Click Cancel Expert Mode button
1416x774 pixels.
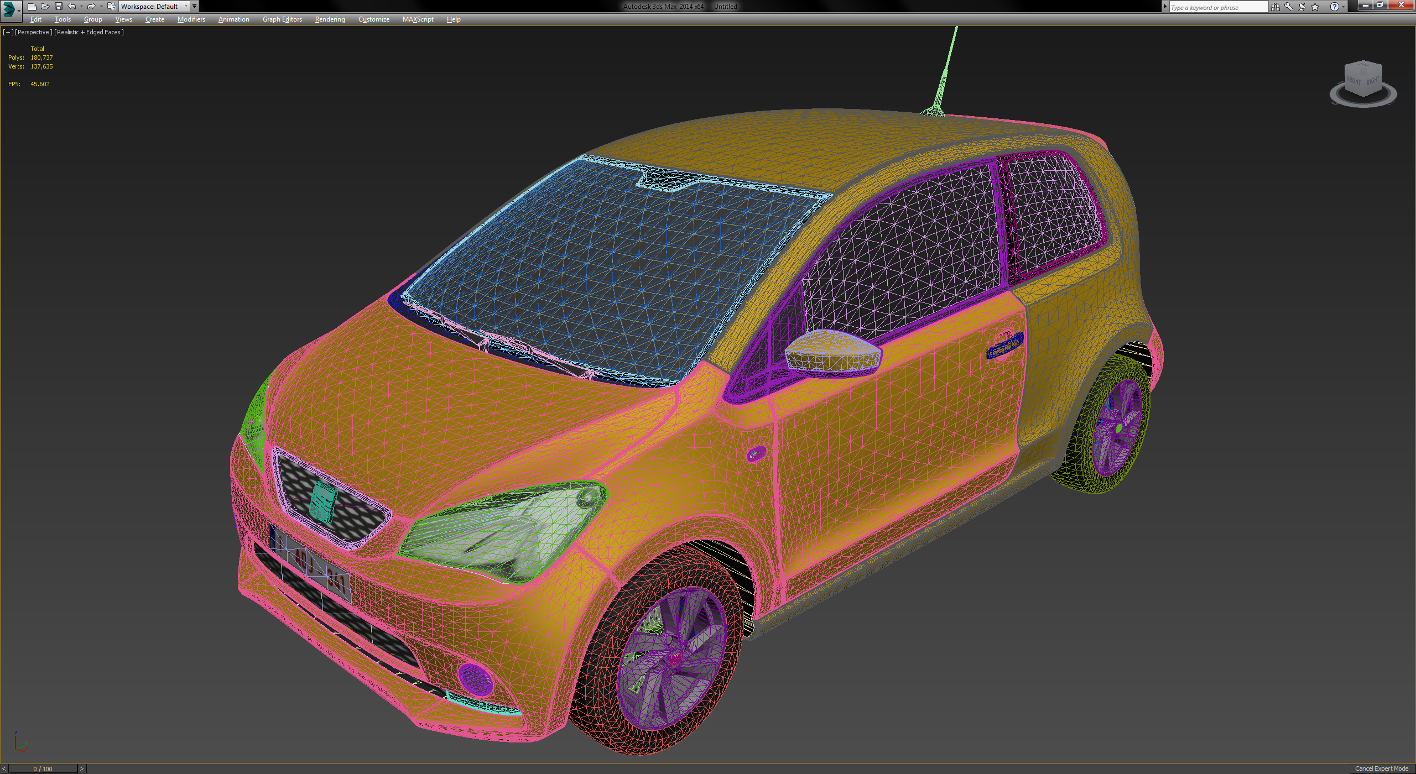coord(1381,768)
